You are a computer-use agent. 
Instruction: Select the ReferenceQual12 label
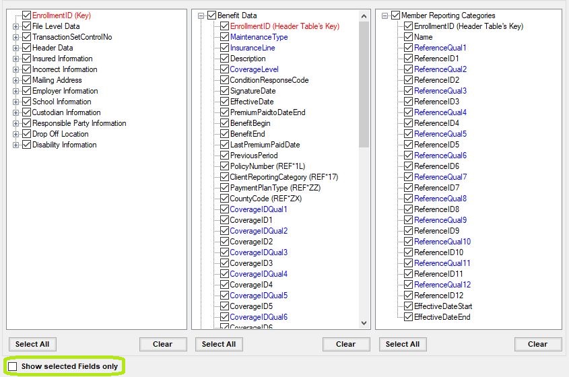442,285
